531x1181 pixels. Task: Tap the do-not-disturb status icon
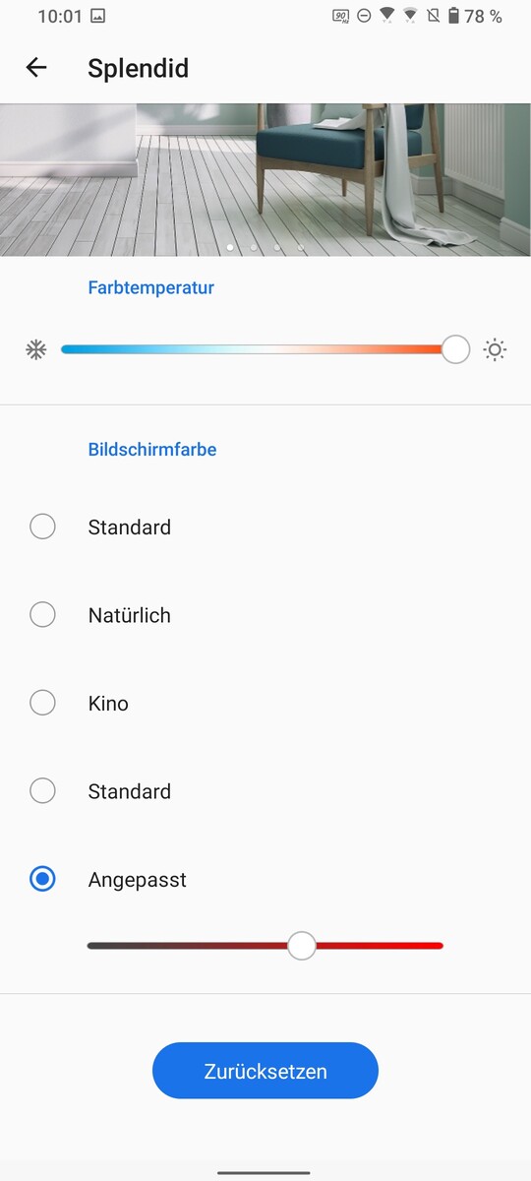point(364,16)
